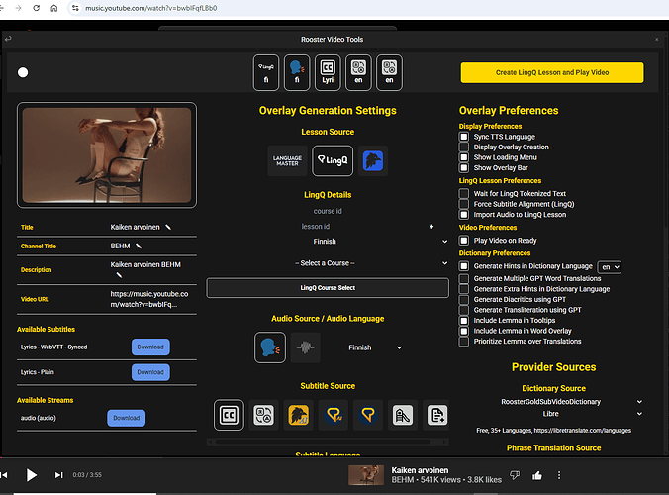The width and height of the screenshot is (669, 495).
Task: Click Create LingQ Lesson and Play Video
Action: coord(552,72)
